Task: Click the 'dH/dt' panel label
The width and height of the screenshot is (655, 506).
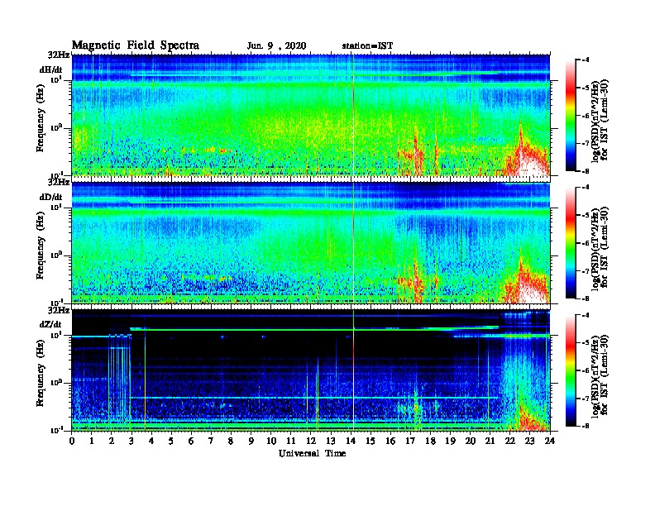Action: [51, 69]
